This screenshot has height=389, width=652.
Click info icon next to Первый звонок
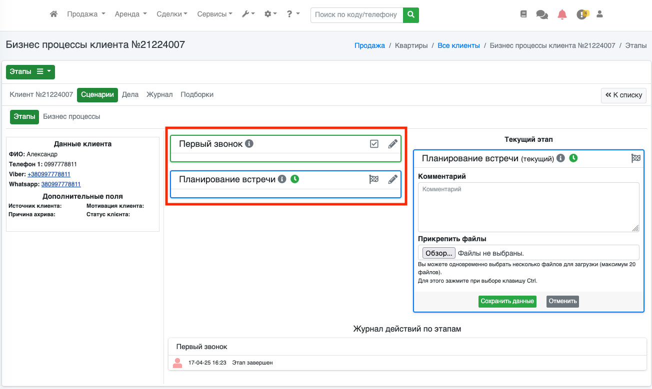[249, 144]
